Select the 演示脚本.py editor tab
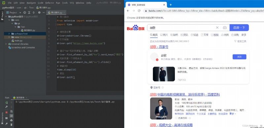Screen dimensions: 264x128 coord(56,13)
